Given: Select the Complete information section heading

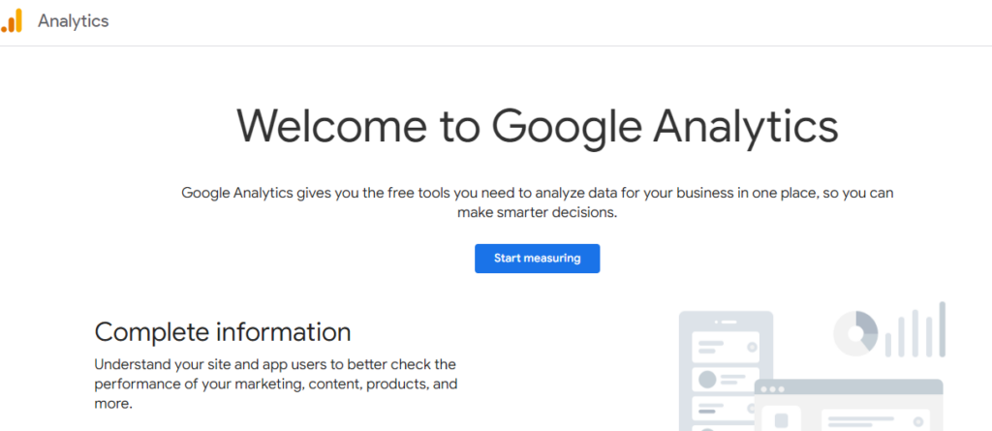Looking at the screenshot, I should (x=223, y=331).
